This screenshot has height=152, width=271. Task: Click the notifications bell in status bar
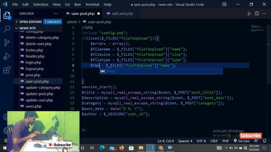(264, 141)
